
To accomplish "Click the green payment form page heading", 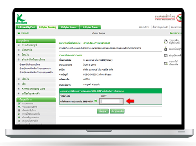I will (85, 43).
